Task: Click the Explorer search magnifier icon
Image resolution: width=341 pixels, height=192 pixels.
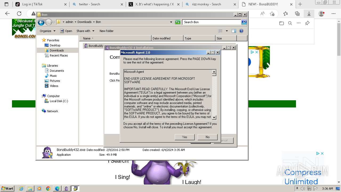Action: (x=244, y=22)
